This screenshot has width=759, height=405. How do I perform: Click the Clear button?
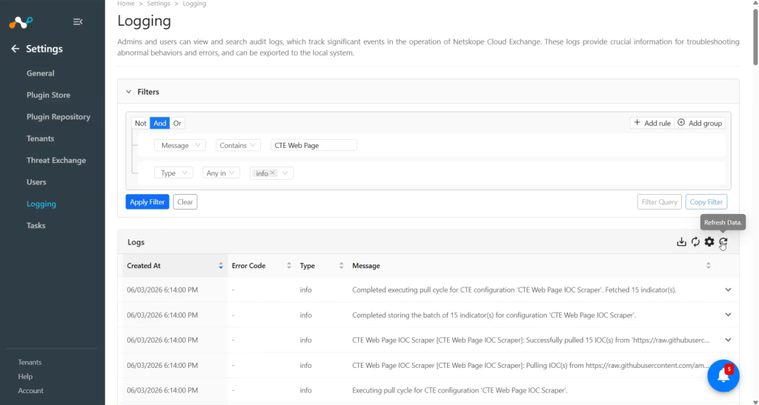click(x=185, y=202)
